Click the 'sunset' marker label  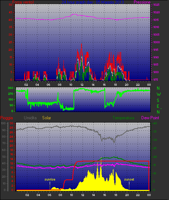point(129,179)
